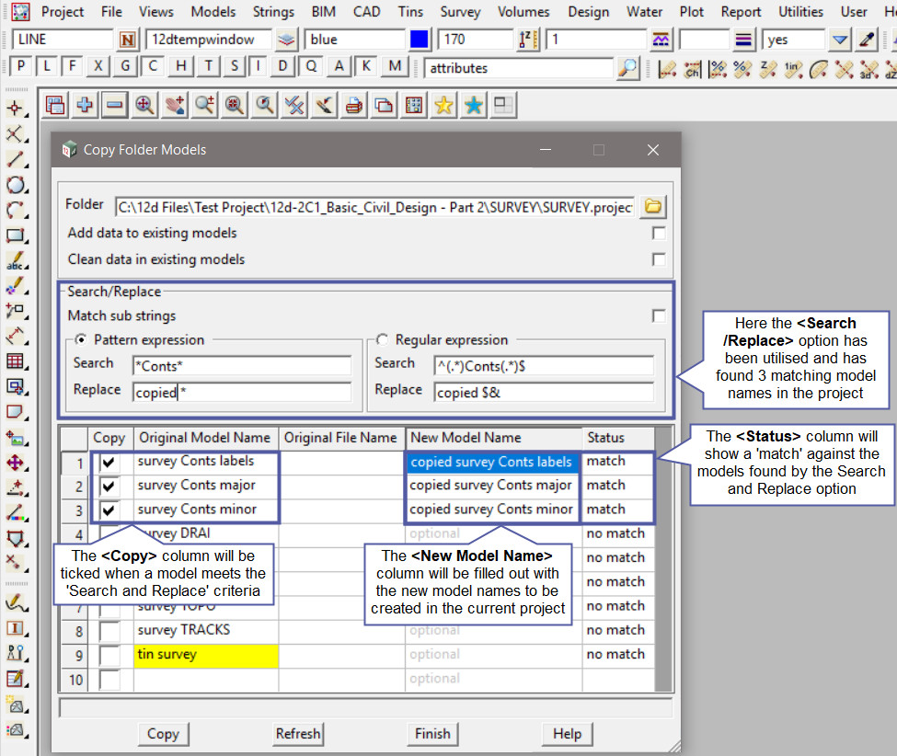Click the printer icon in view toolbar
Viewport: 897px width, 756px height.
[x=353, y=106]
